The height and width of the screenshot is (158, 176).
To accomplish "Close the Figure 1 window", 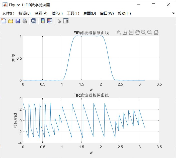I will [168, 5].
